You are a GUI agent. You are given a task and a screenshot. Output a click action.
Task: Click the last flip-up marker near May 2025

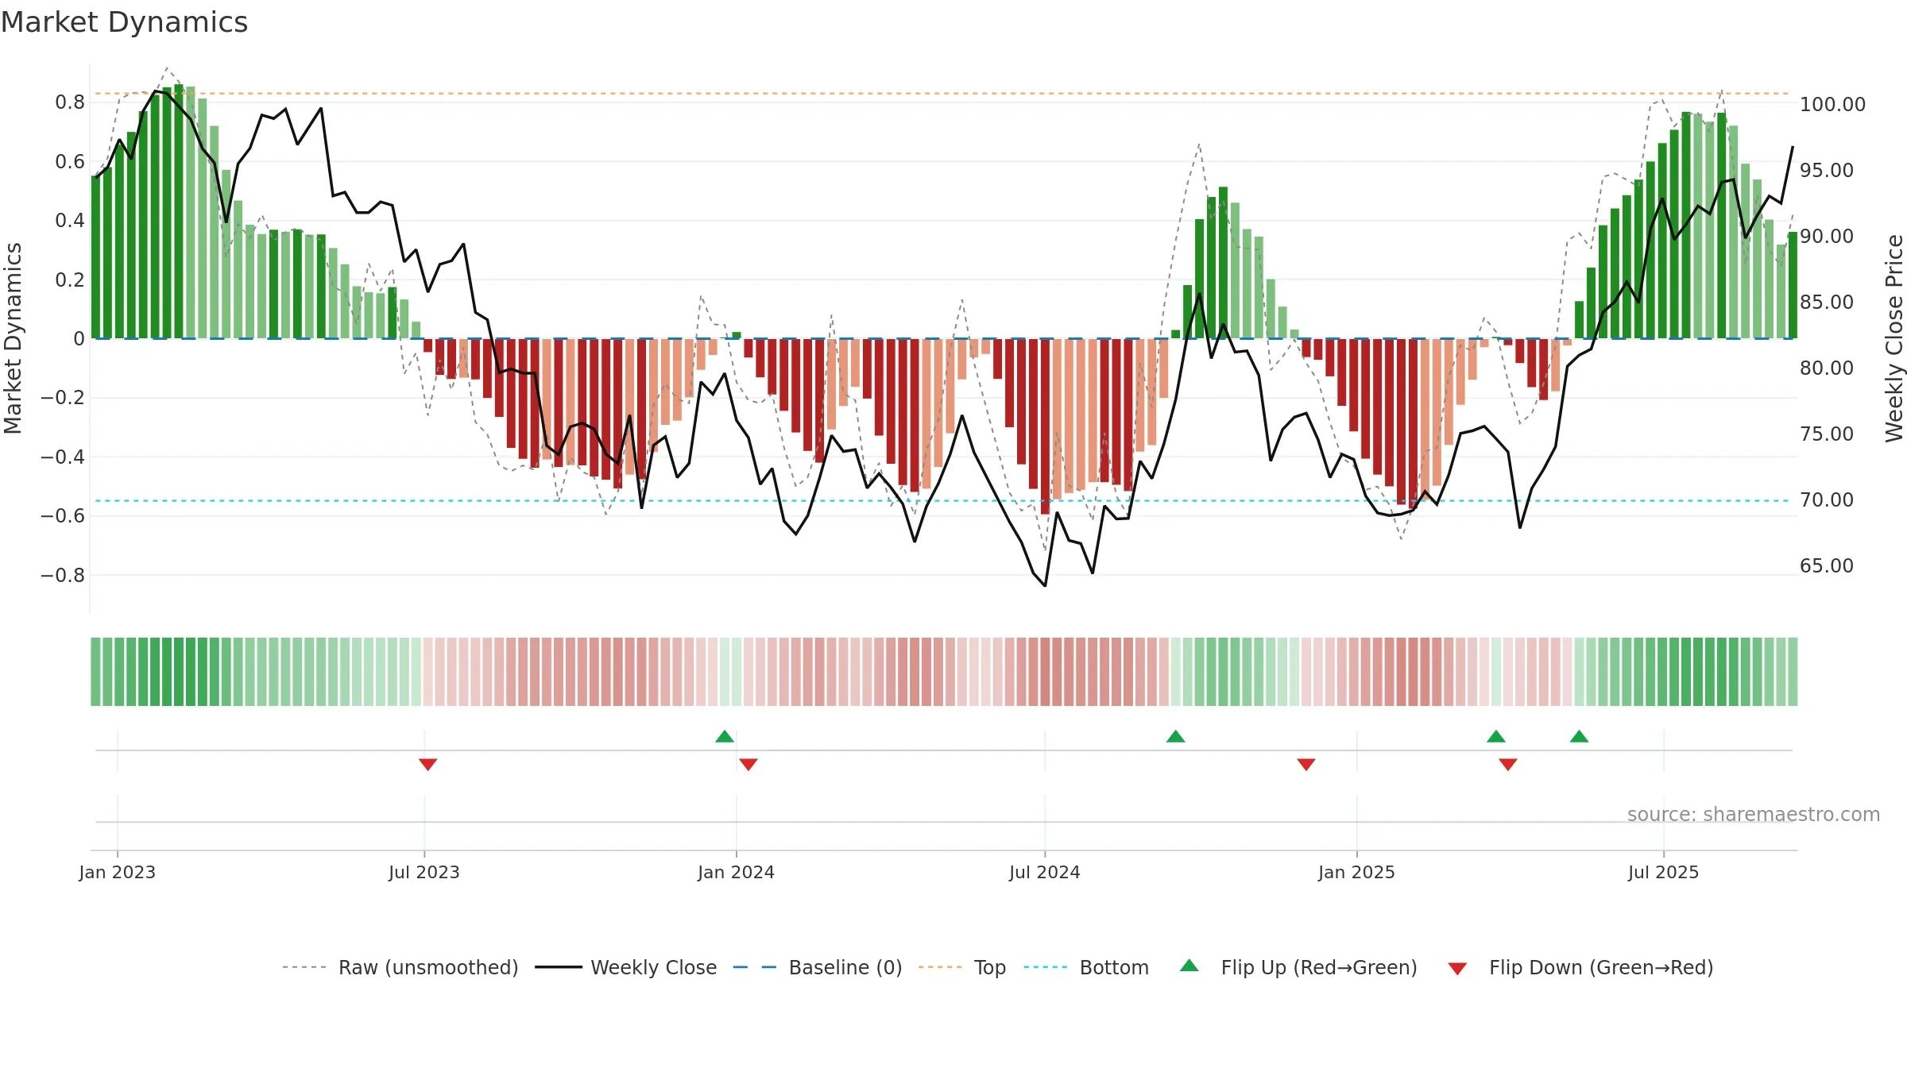1580,736
